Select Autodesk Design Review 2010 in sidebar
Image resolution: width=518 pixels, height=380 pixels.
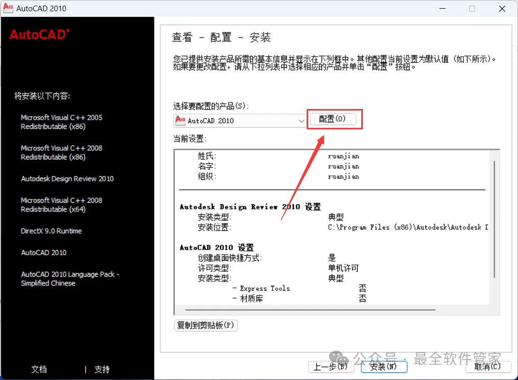(67, 179)
